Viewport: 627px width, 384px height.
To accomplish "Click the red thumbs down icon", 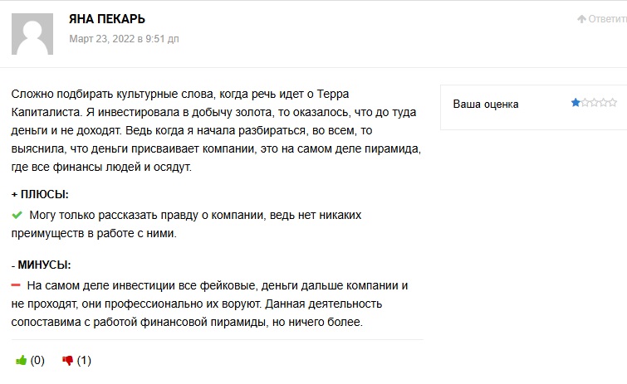I will click(x=68, y=361).
